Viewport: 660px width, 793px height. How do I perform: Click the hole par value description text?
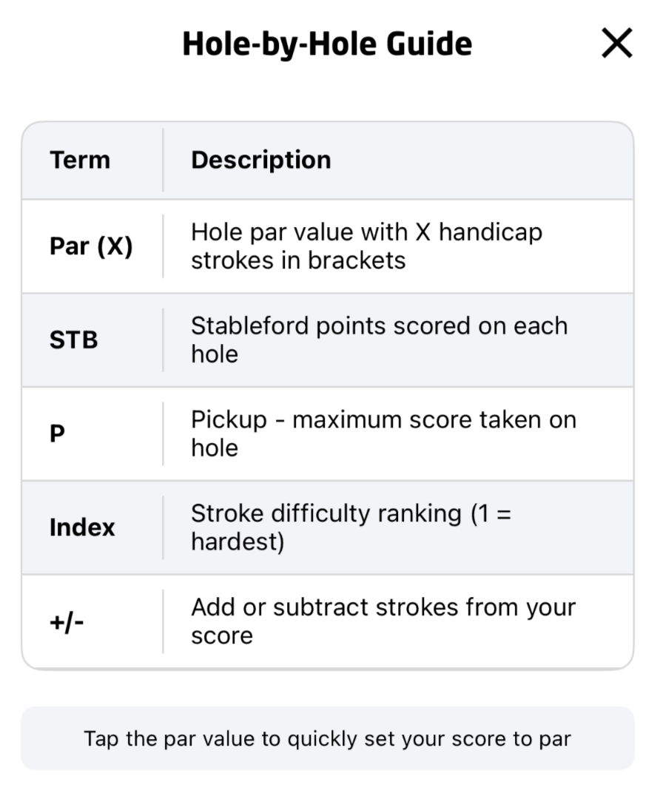tap(367, 246)
